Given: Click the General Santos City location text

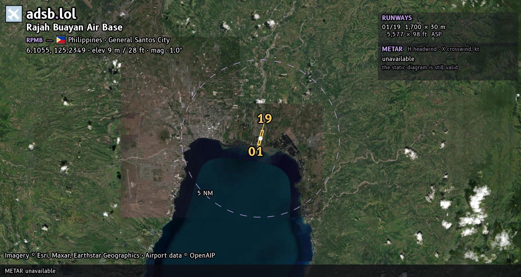Looking at the screenshot, I should coord(139,40).
